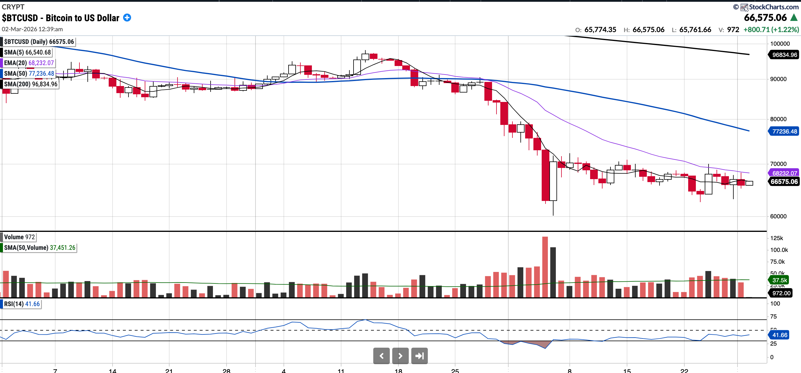The image size is (801, 373).
Task: Click the blue plus icon beside Bitcoin title
Action: click(x=127, y=18)
